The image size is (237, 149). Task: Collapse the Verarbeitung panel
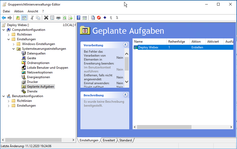click(x=125, y=45)
